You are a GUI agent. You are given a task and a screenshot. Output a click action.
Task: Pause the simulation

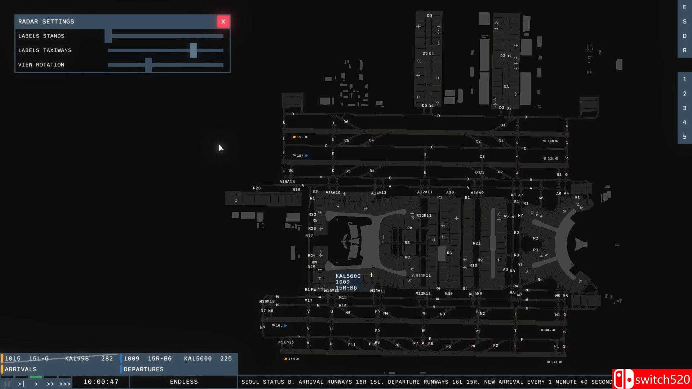click(7, 384)
